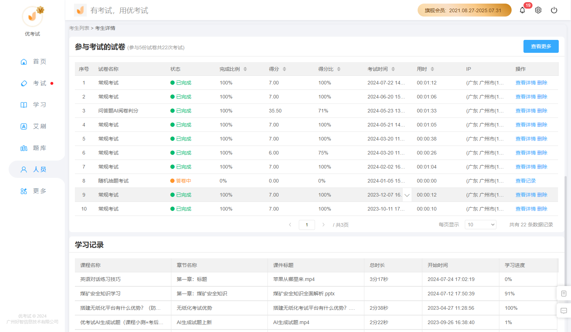Open 艾刷 section in sidebar
This screenshot has width=571, height=332.
pyautogui.click(x=33, y=126)
